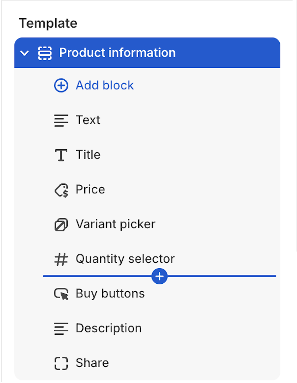Open the Description block
This screenshot has height=383, width=297.
[109, 328]
